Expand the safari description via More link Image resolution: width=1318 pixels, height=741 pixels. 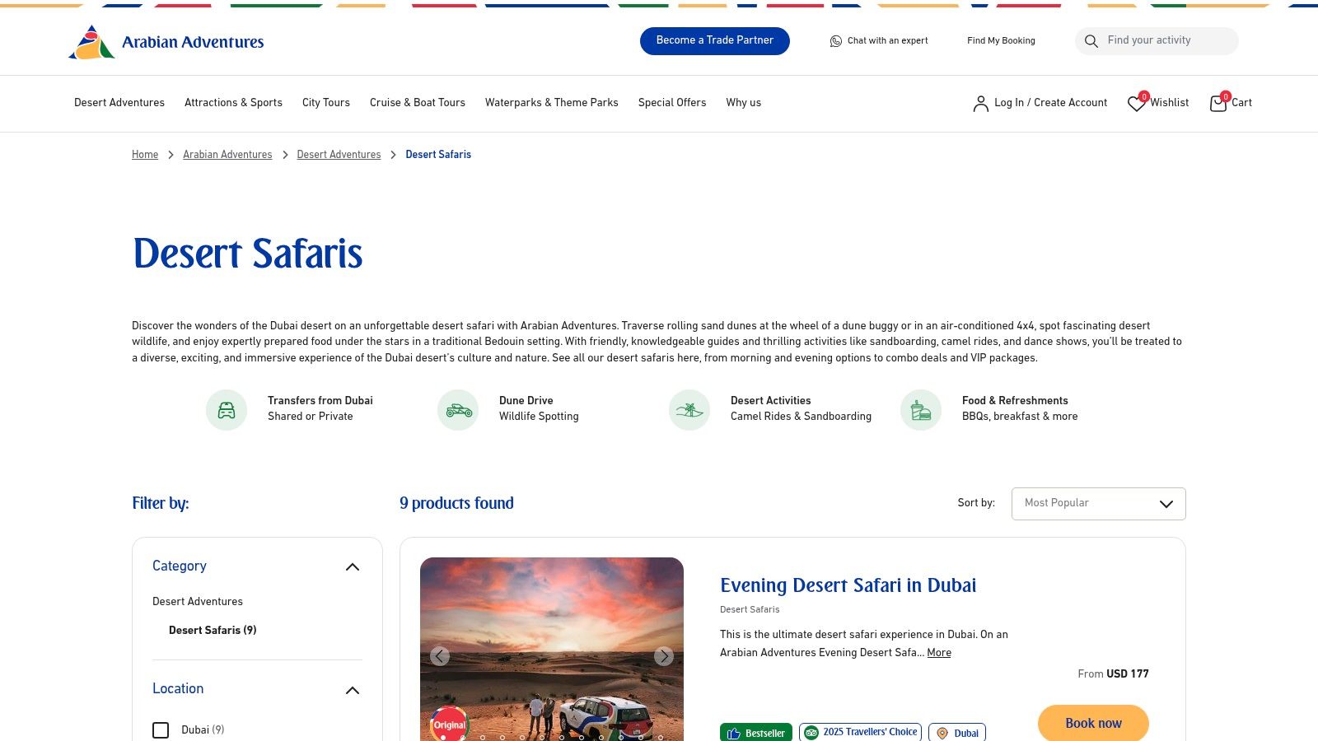point(938,653)
